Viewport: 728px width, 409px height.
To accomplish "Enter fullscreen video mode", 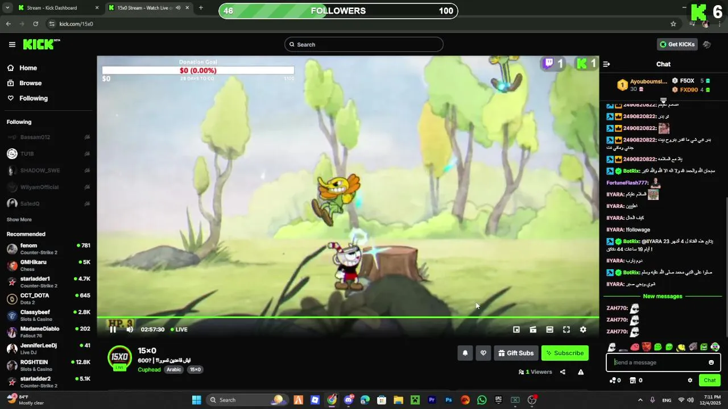I will [566, 329].
